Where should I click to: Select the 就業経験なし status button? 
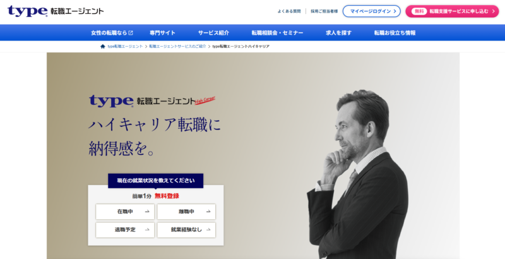point(186,230)
